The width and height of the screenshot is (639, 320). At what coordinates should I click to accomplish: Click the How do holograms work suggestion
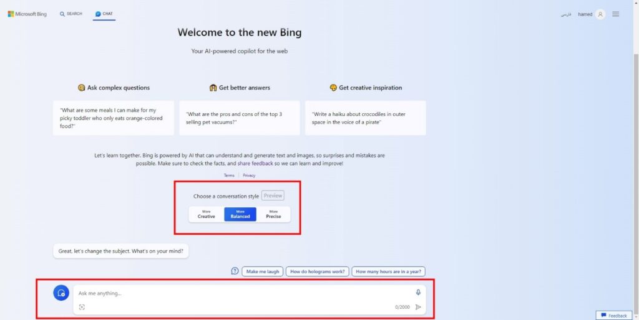(318, 271)
